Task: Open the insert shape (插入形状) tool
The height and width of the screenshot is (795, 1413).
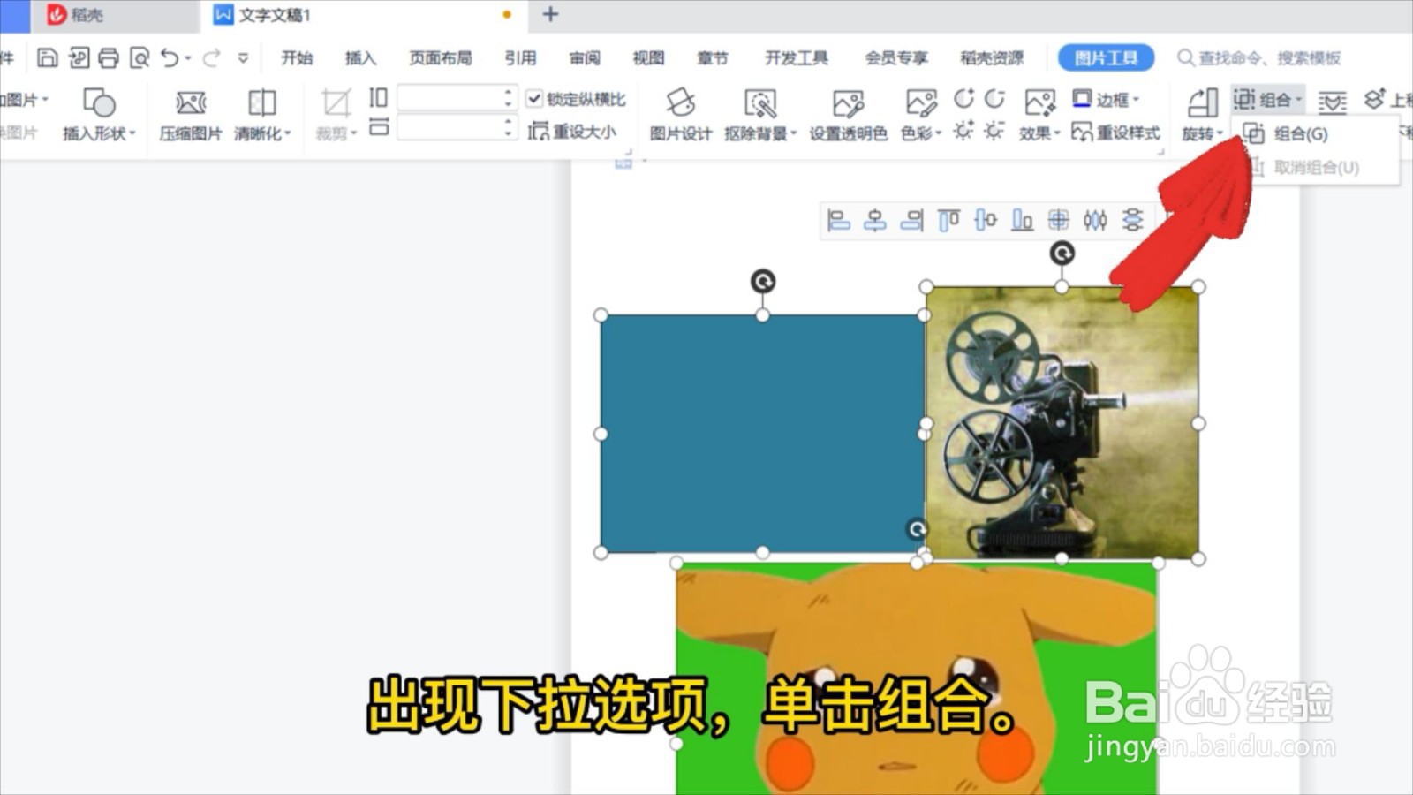Action: [99, 115]
